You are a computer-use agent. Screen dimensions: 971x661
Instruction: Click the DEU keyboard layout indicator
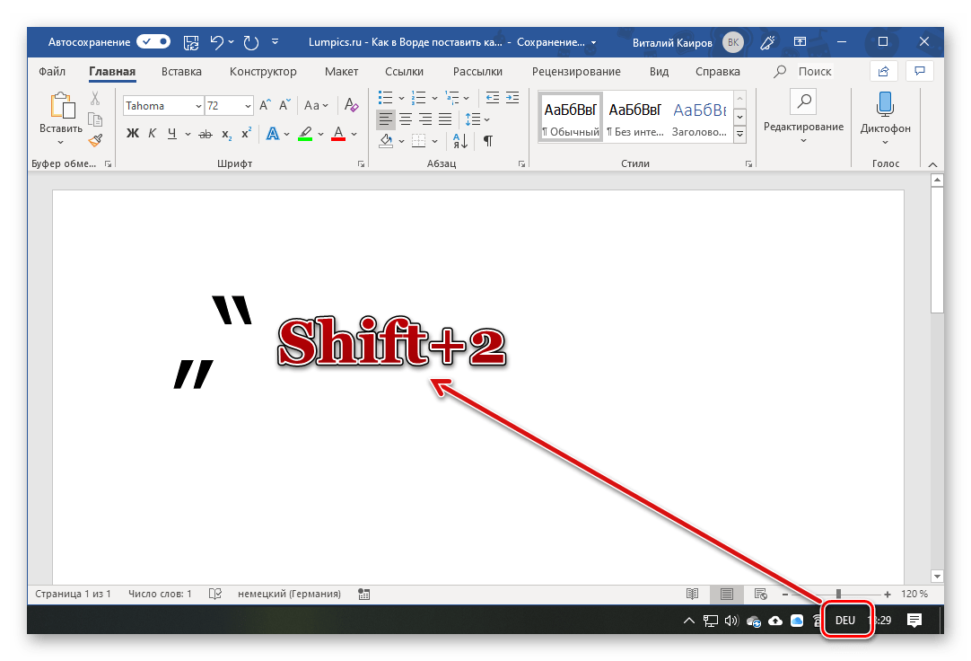pos(844,621)
